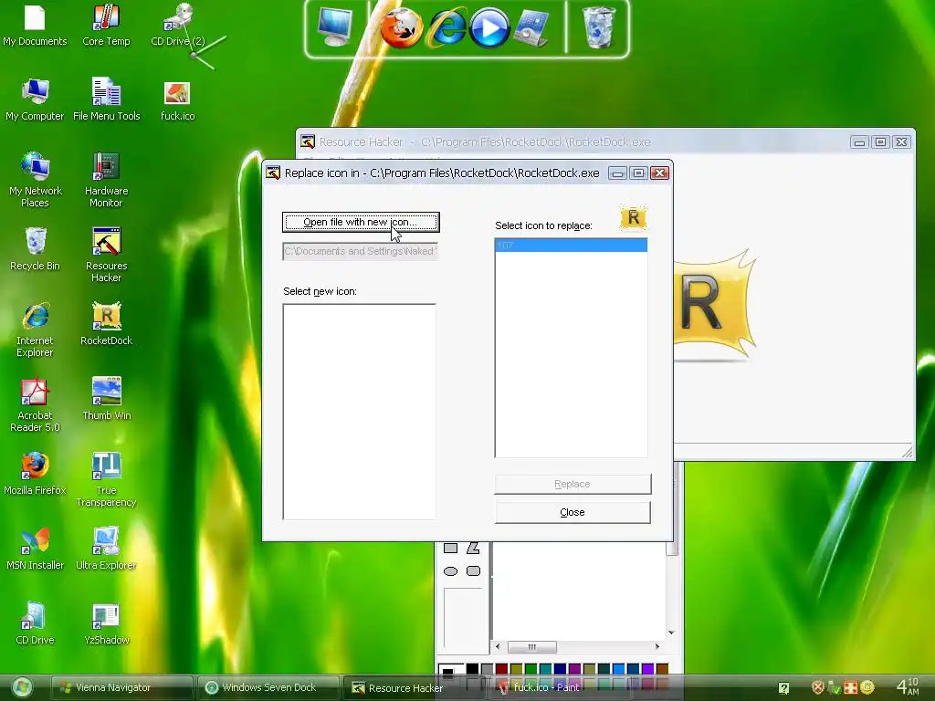Screen dimensions: 935x701
Task: Open the monitor icon in the top dock
Action: tap(334, 27)
